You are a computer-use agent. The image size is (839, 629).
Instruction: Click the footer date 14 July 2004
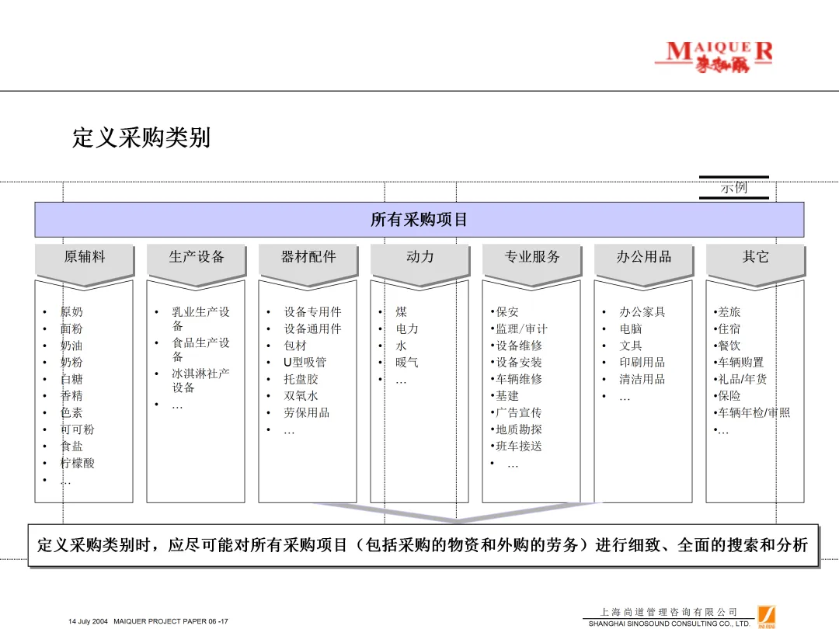pos(89,621)
